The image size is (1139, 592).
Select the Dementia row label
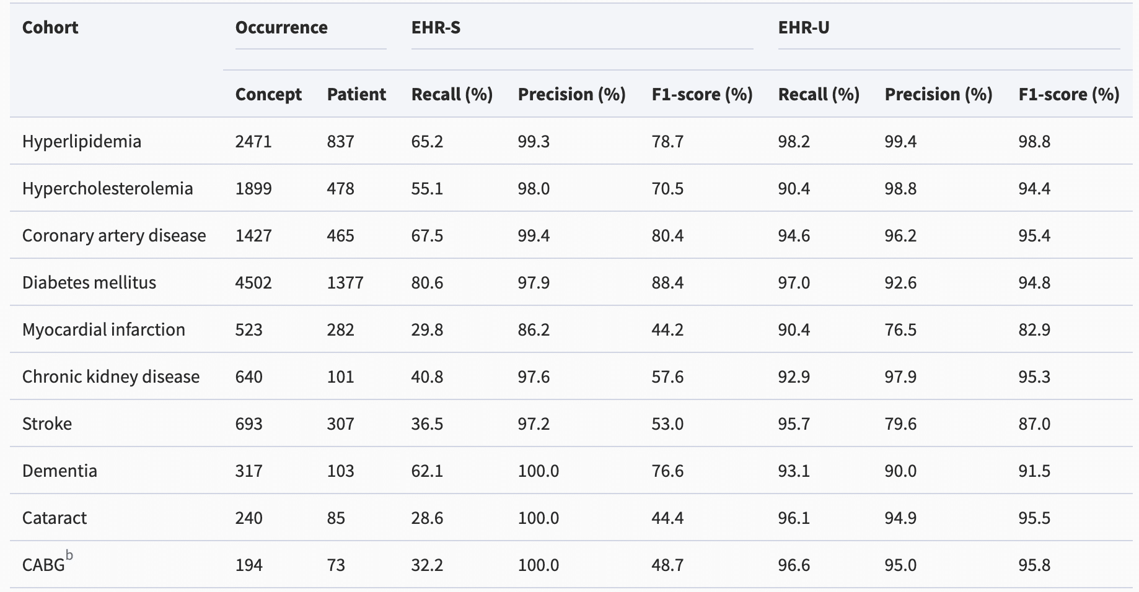point(59,471)
